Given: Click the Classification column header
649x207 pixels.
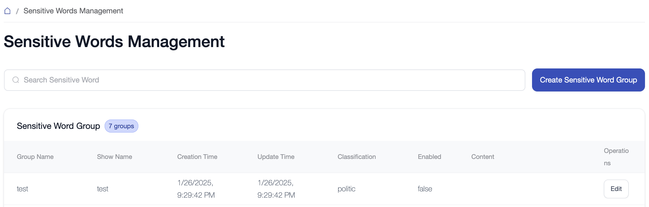Looking at the screenshot, I should tap(357, 157).
